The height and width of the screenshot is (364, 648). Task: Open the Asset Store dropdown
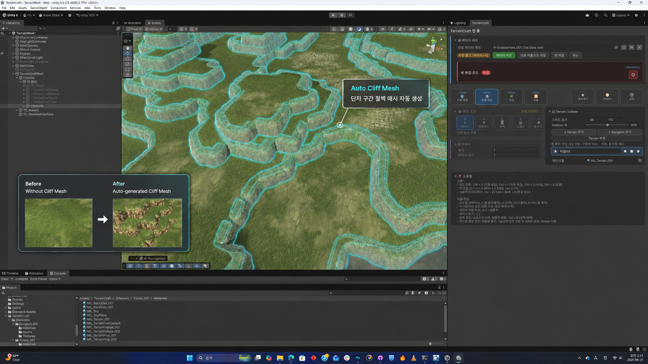[x=51, y=15]
